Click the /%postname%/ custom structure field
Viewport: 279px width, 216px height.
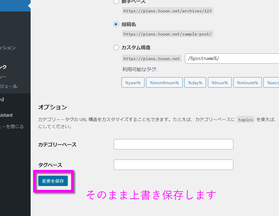(x=232, y=59)
